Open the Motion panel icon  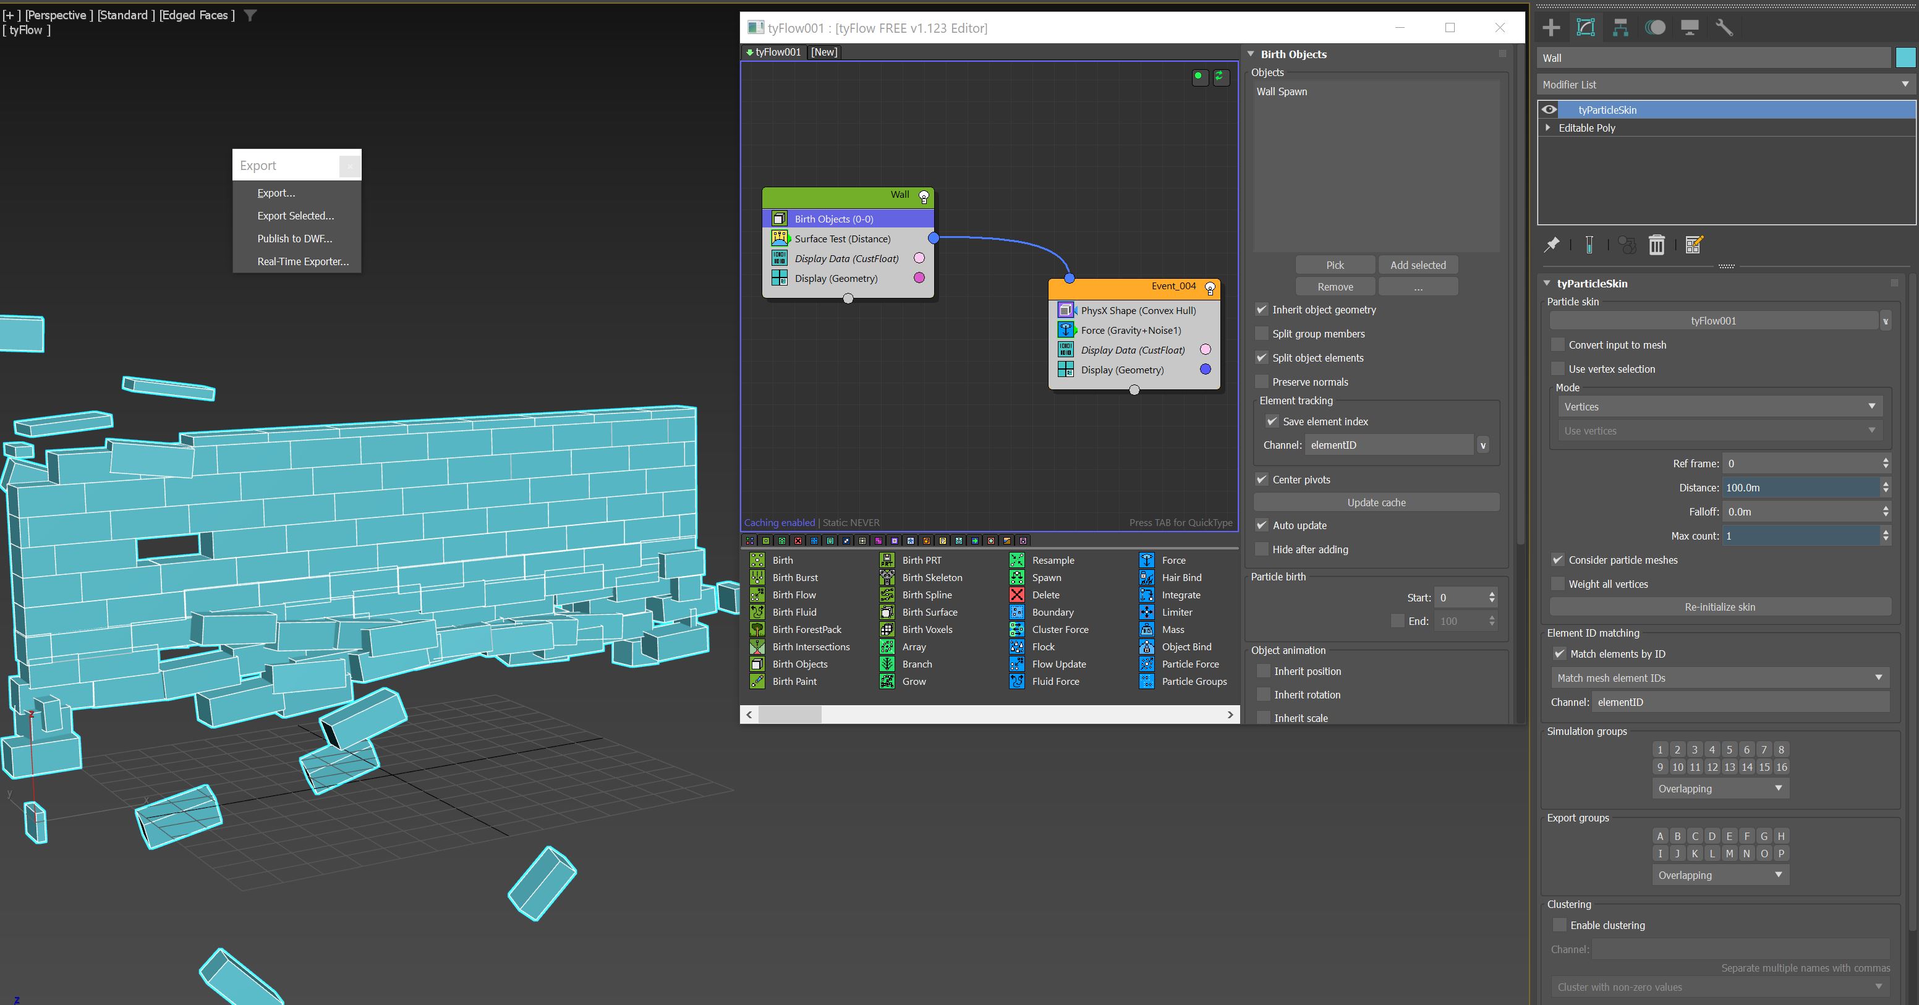click(1655, 28)
